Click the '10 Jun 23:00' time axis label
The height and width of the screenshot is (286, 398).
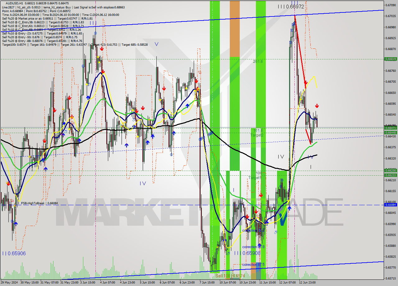(248, 283)
